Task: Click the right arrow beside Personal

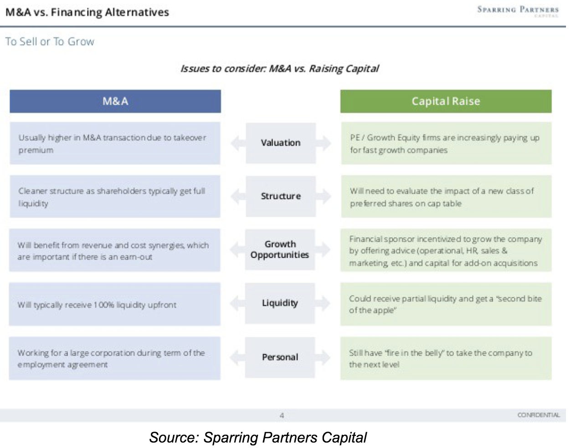Action: pos(323,357)
